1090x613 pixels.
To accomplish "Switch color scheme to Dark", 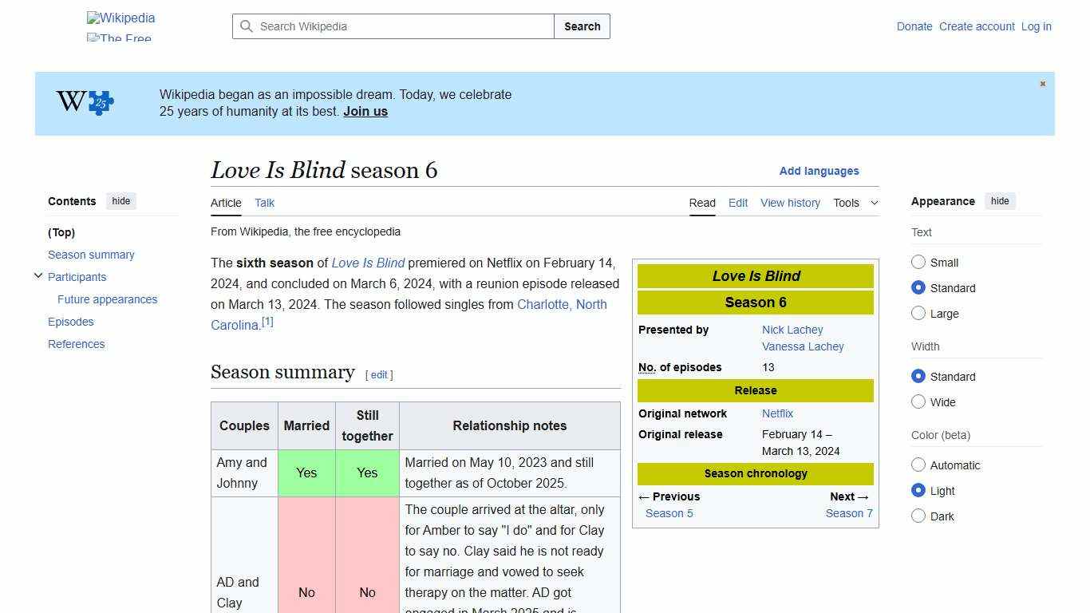I will (918, 516).
